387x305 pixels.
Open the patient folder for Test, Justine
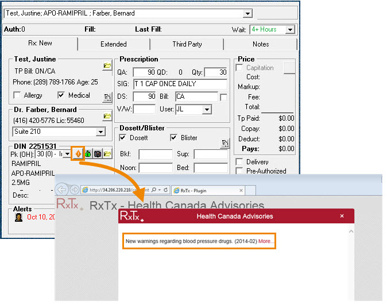[107, 65]
